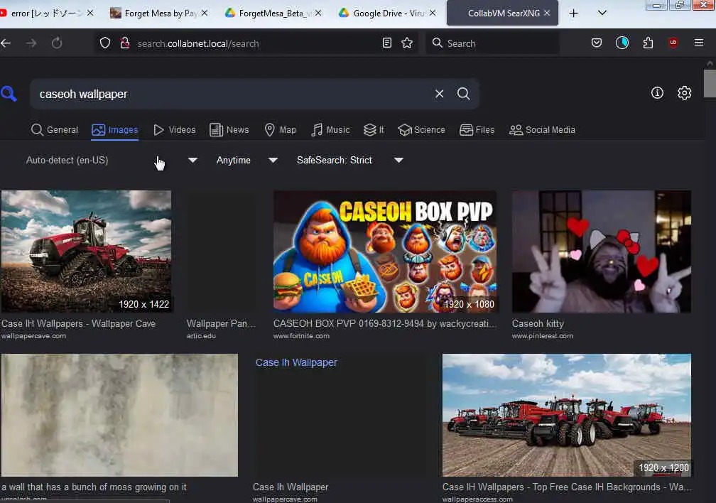This screenshot has height=503, width=716.
Task: Close the Forget Mesa tab
Action: (x=205, y=13)
